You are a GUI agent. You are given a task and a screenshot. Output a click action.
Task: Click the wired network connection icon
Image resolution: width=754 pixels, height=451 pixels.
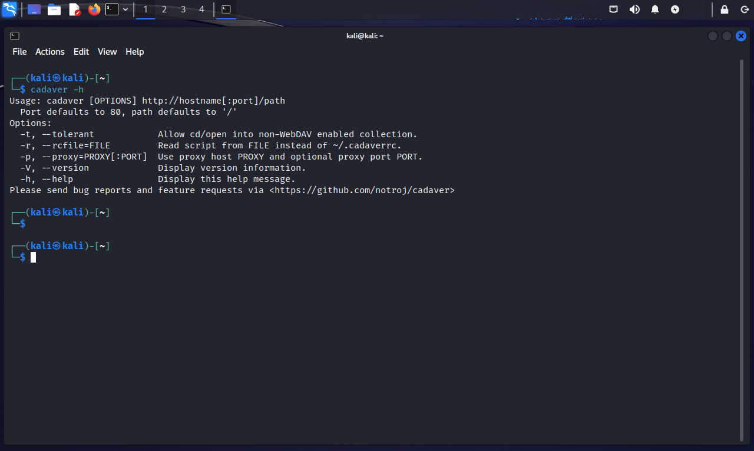(x=614, y=9)
